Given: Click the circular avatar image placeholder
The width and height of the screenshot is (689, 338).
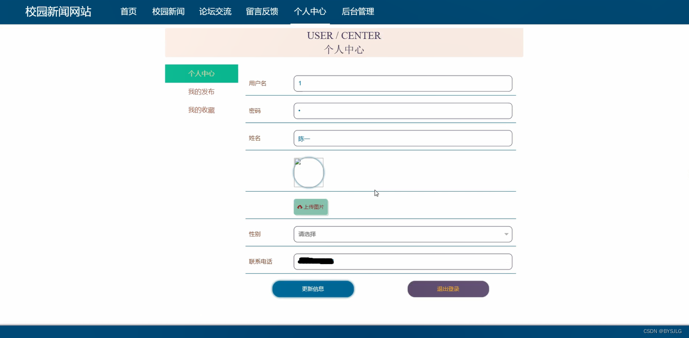Looking at the screenshot, I should tap(308, 172).
